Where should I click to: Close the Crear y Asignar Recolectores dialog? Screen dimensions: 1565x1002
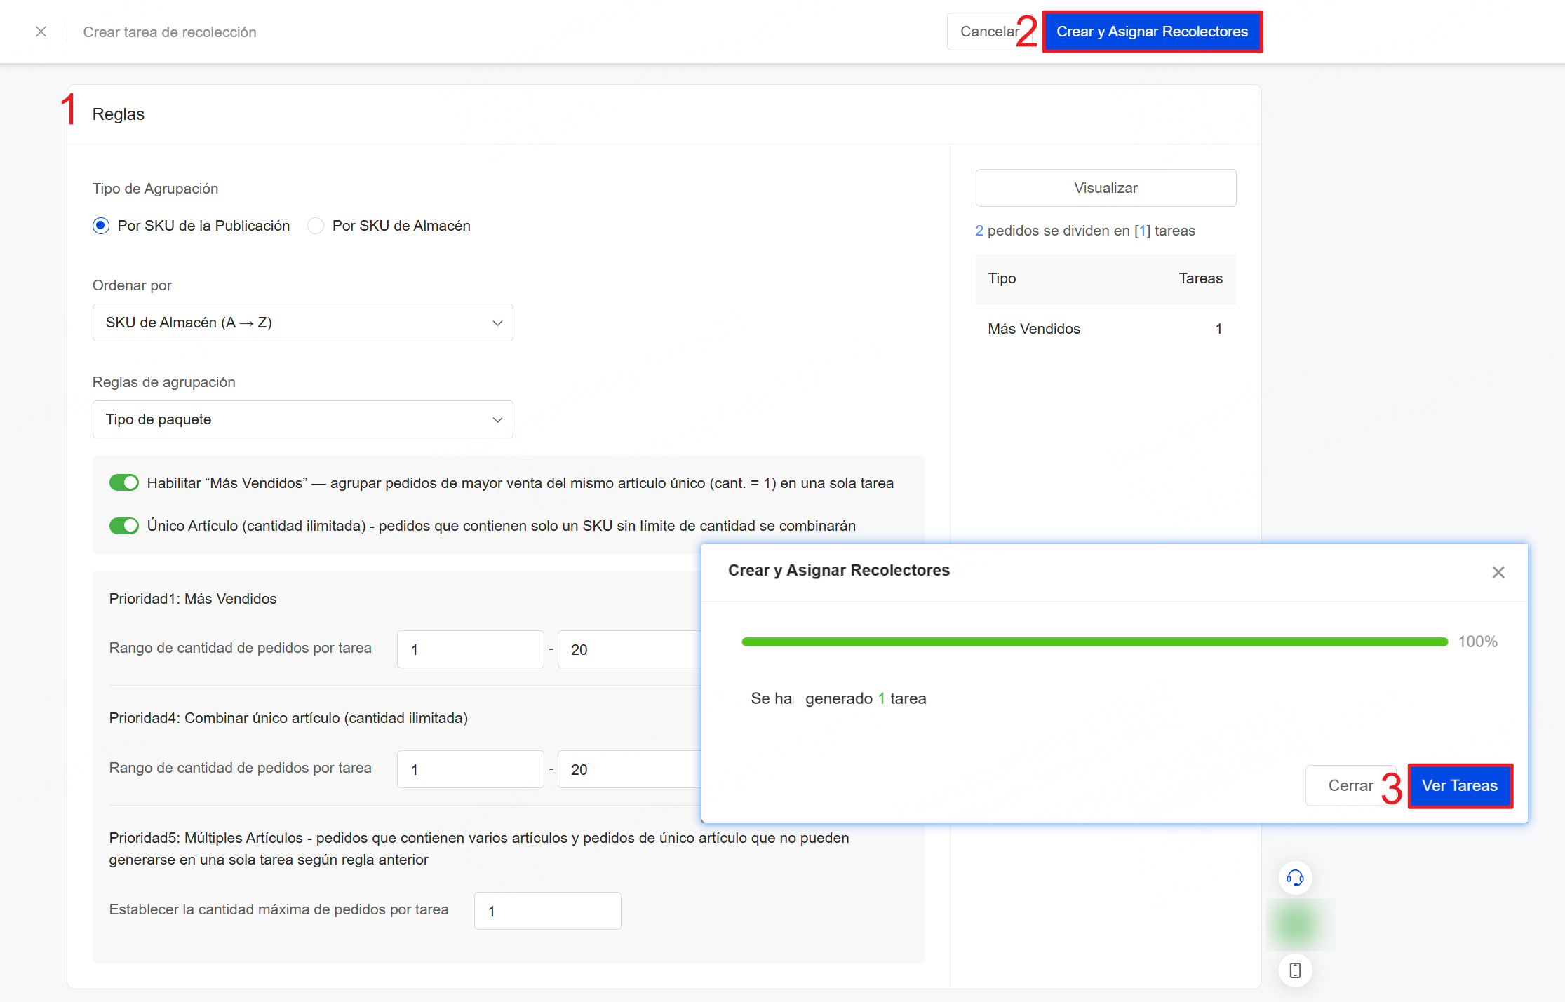pos(1498,572)
